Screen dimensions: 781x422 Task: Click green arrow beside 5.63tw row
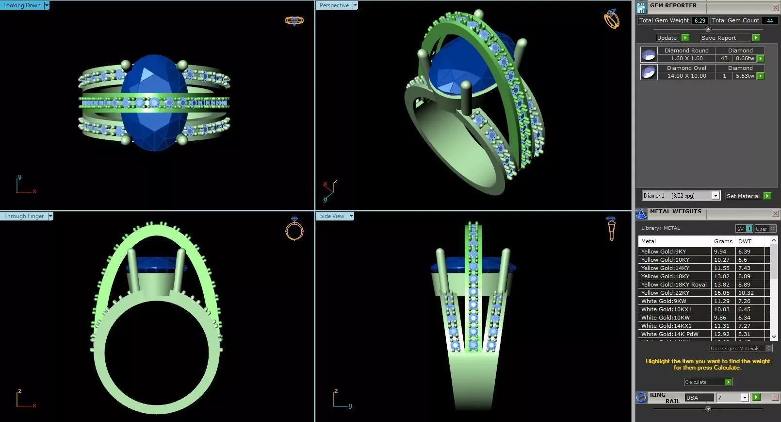tap(761, 76)
